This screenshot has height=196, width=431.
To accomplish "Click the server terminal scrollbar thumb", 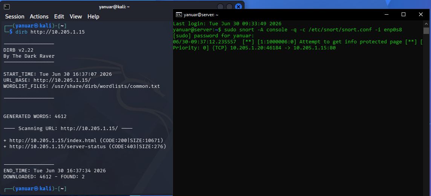I will click(426, 30).
